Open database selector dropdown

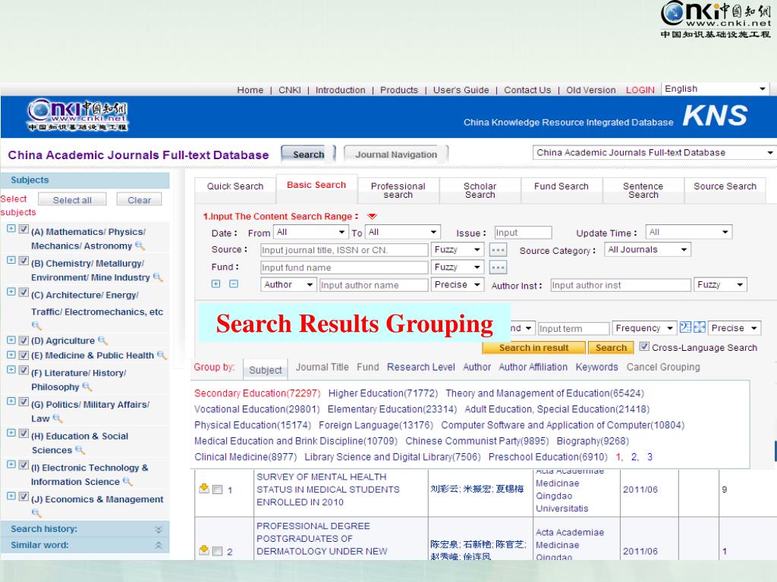[654, 152]
